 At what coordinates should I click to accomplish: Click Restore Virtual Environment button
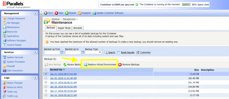click(x=100, y=65)
